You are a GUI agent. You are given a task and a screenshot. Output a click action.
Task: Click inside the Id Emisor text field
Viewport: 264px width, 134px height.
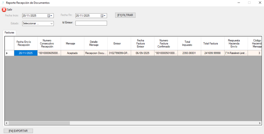(91, 23)
